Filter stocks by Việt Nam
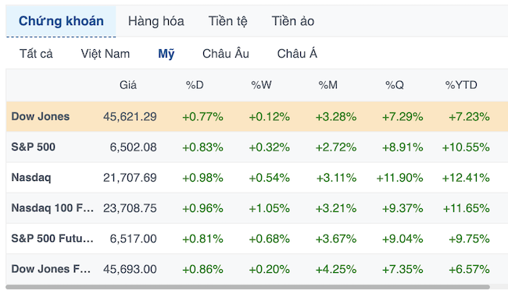 pos(106,54)
